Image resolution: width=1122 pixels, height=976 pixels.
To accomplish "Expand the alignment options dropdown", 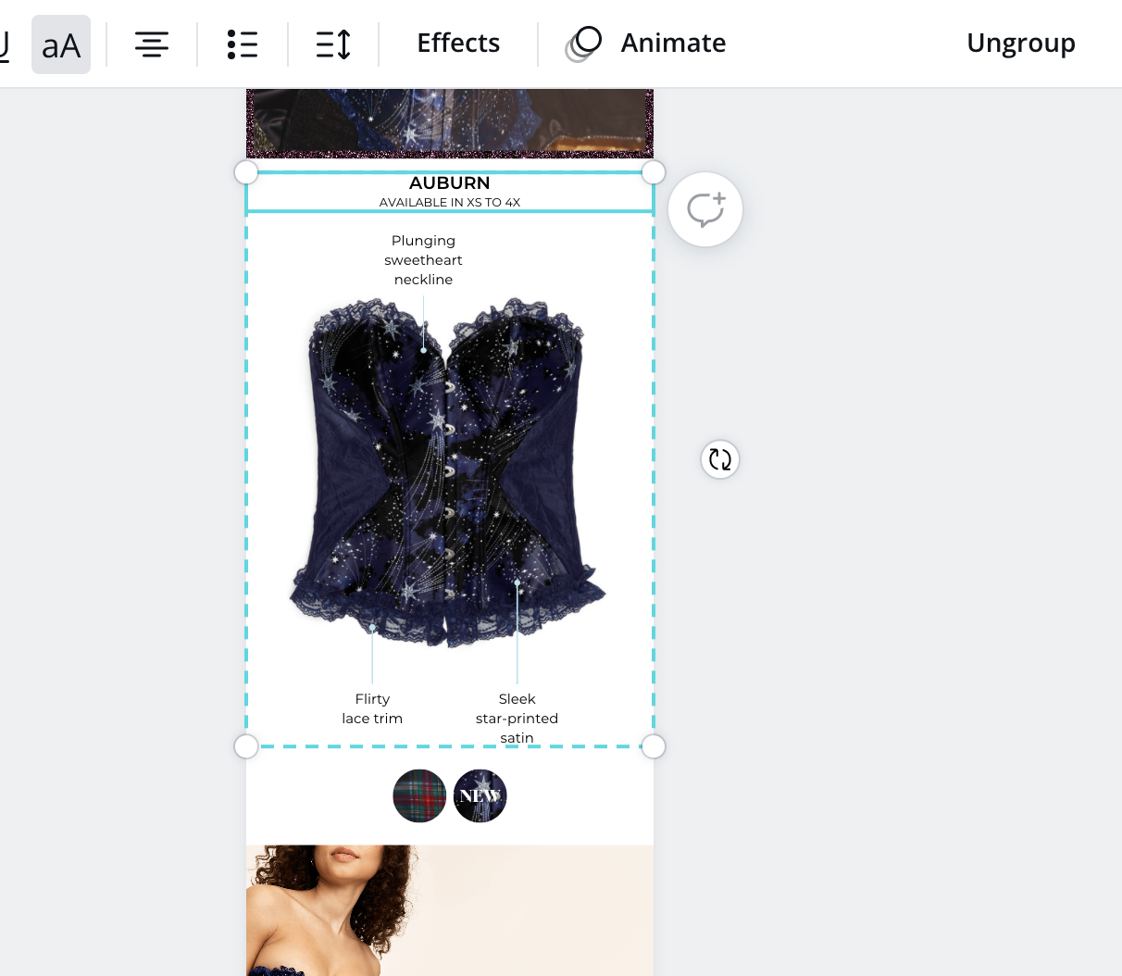I will click(152, 43).
